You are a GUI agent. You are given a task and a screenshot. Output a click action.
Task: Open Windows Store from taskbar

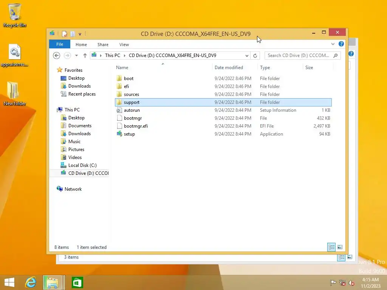click(x=77, y=282)
